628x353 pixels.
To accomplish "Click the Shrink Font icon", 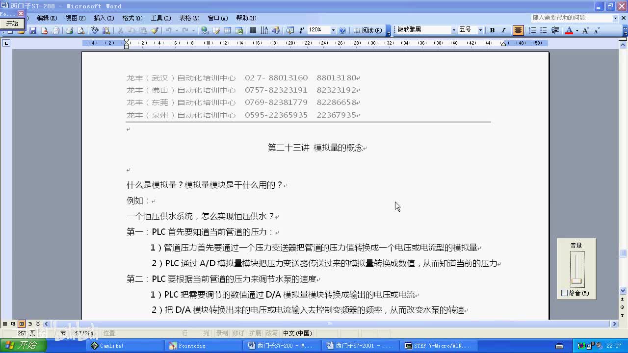I will point(597,30).
